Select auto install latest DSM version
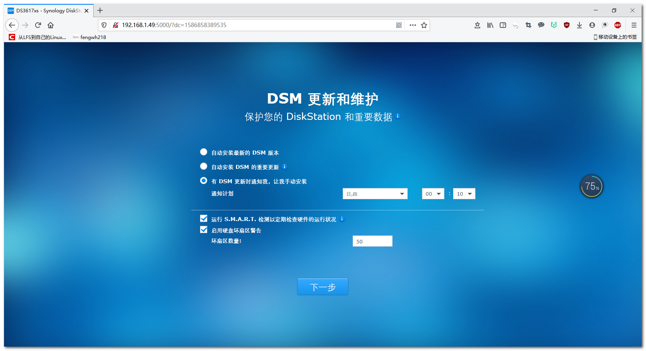 (x=204, y=152)
